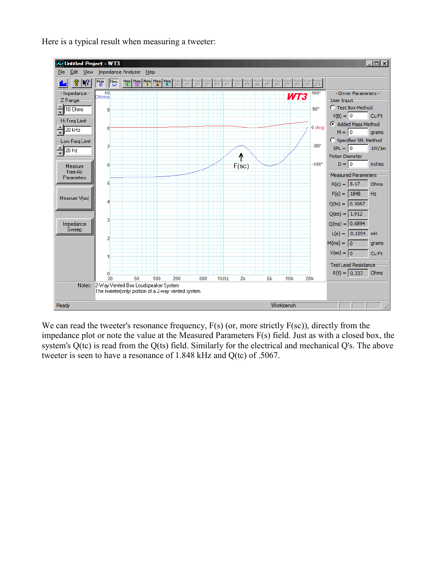Select memory slot Mem 17
The width and height of the screenshot is (444, 575).
(289, 83)
